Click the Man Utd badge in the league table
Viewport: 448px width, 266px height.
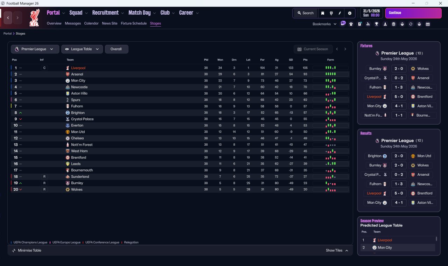click(68, 132)
